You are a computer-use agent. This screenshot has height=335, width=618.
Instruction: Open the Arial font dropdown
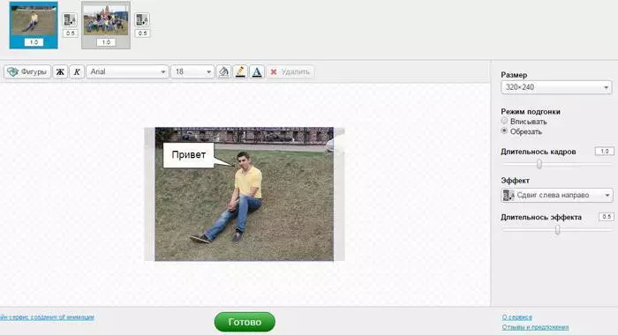click(x=128, y=71)
